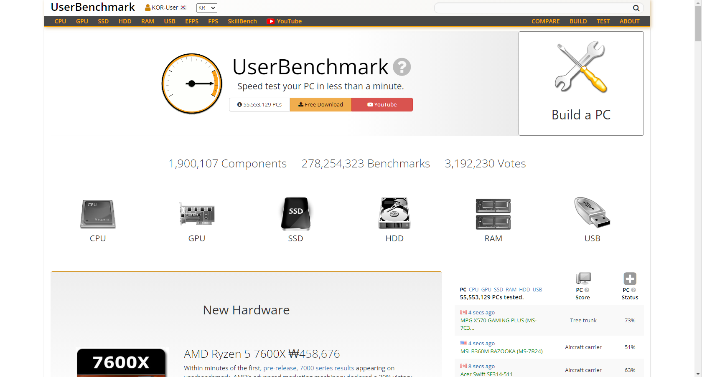The width and height of the screenshot is (702, 377).
Task: Click the 278,254,323 Benchmarks stat
Action: pyautogui.click(x=366, y=163)
